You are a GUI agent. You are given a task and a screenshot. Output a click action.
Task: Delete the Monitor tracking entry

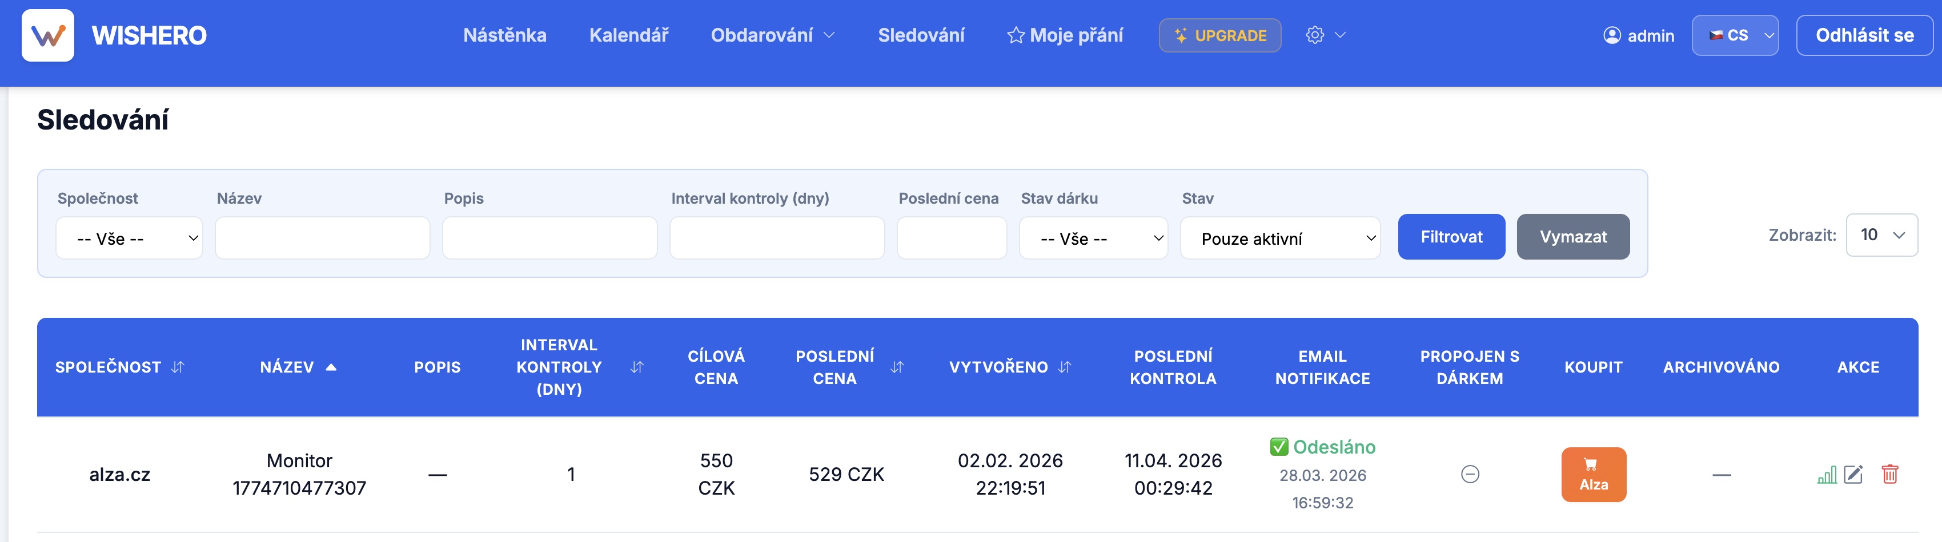1889,475
